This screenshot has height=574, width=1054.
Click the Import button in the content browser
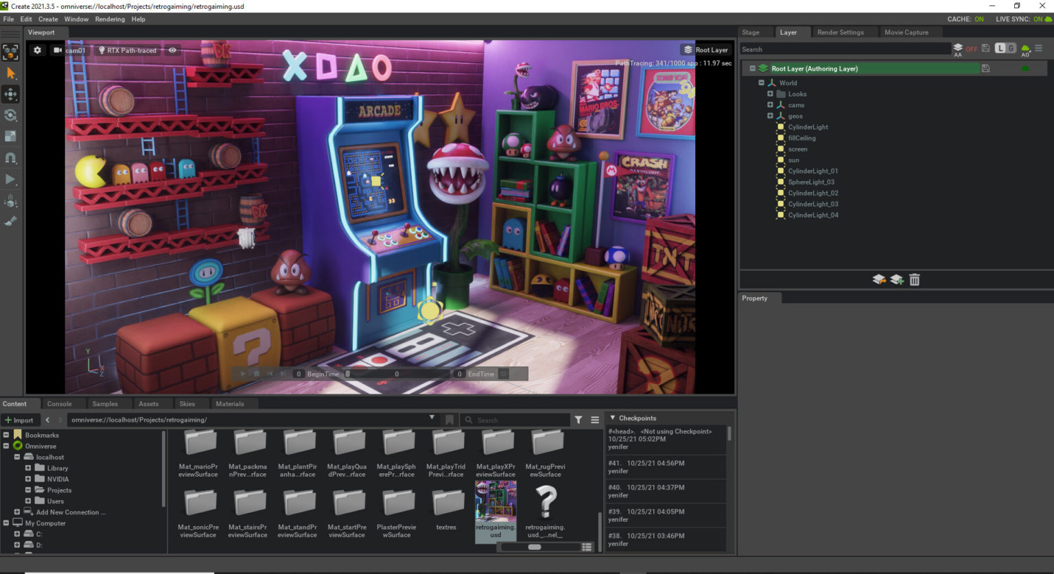coord(19,420)
